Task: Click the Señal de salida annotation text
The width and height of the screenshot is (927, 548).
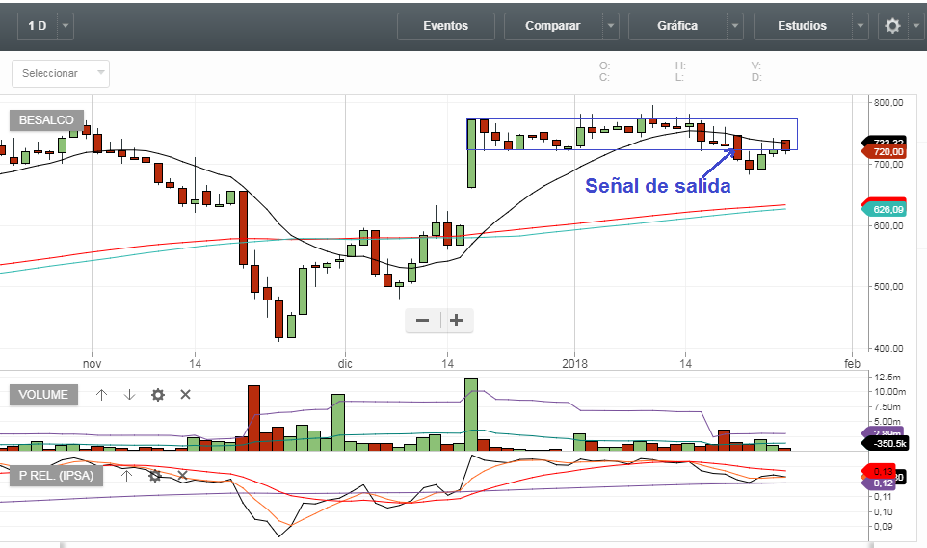Action: click(x=658, y=186)
